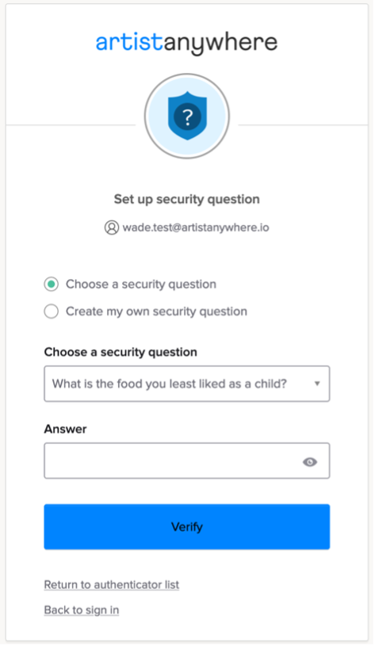The image size is (375, 646).
Task: Focus the Answer text input field
Action: point(186,461)
